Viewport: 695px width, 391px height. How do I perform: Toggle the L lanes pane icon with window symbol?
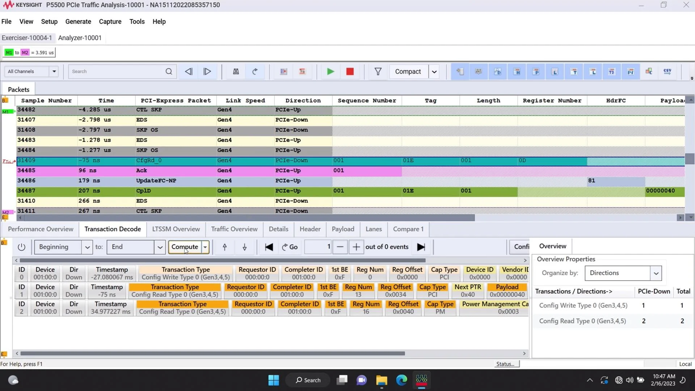[x=555, y=71]
